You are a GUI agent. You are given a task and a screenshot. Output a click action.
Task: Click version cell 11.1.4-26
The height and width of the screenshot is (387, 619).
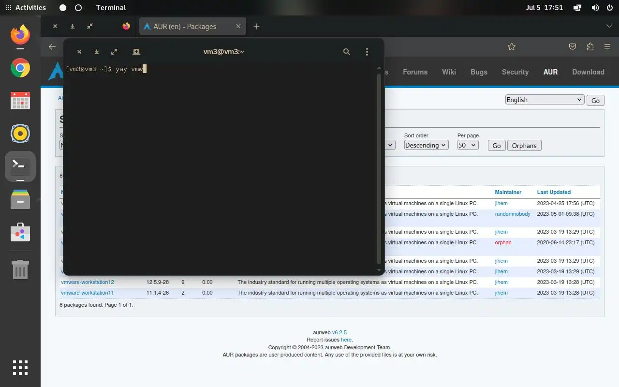click(x=158, y=293)
